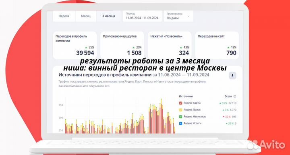Toggle the Яндекс Услуги source checkbox
This screenshot has height=155, width=290.
click(x=180, y=123)
